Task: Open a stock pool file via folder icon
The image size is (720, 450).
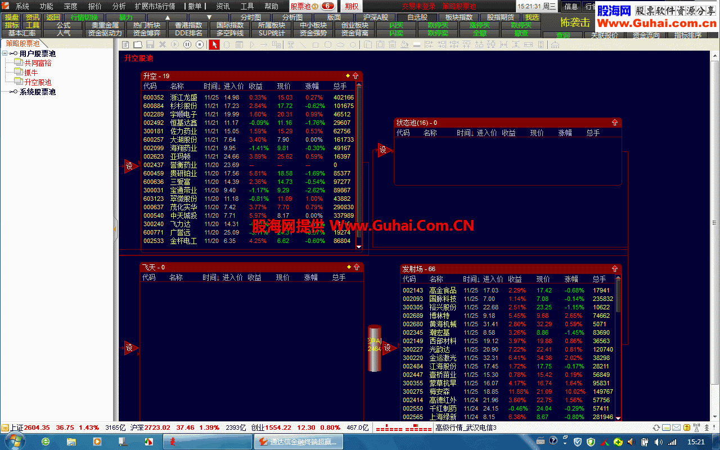Action: 137,44
